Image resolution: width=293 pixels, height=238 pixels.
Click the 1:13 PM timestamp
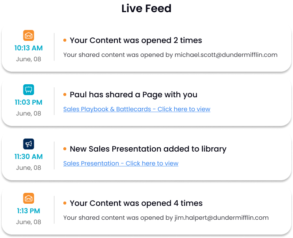click(x=29, y=211)
